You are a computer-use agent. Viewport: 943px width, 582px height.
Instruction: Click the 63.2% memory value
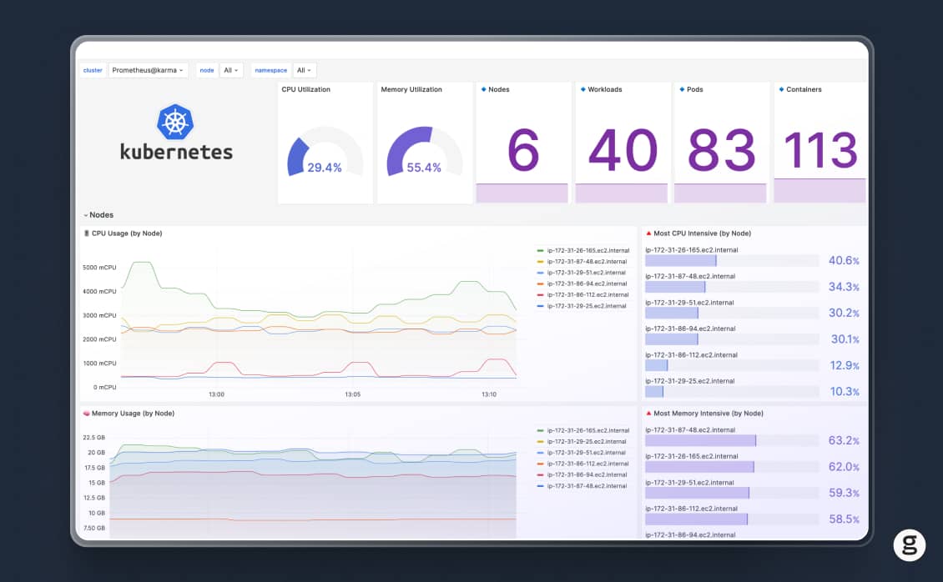click(844, 441)
